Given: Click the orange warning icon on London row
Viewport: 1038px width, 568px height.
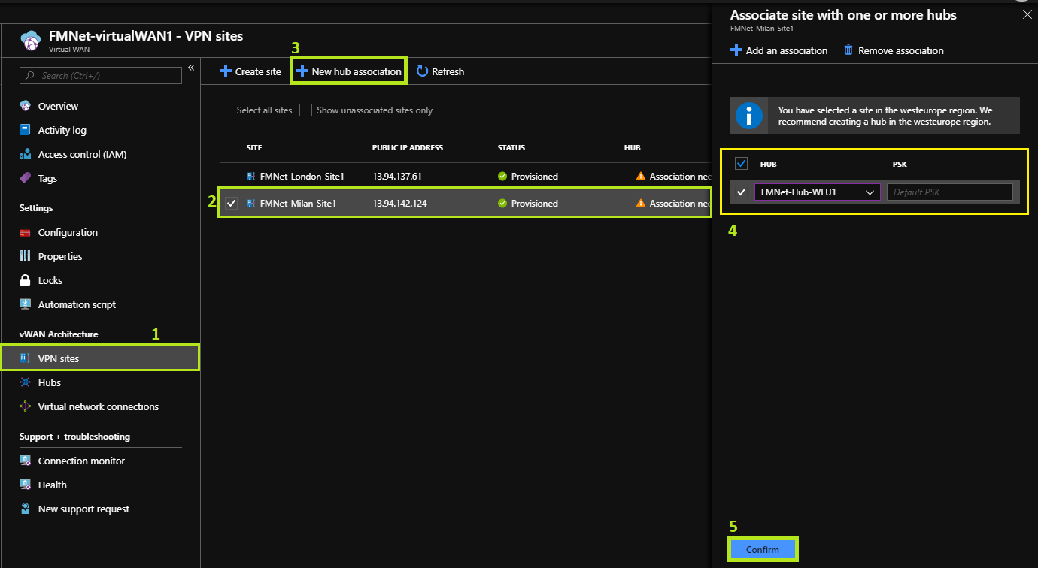Looking at the screenshot, I should [x=641, y=177].
